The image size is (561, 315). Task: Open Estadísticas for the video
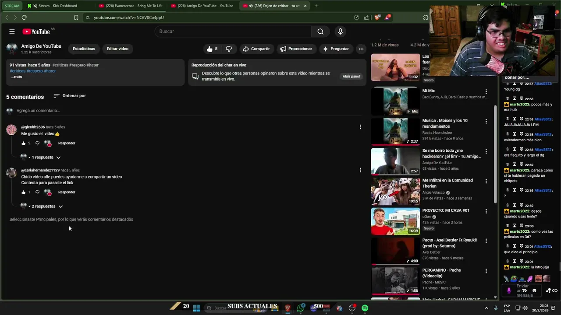click(84, 49)
